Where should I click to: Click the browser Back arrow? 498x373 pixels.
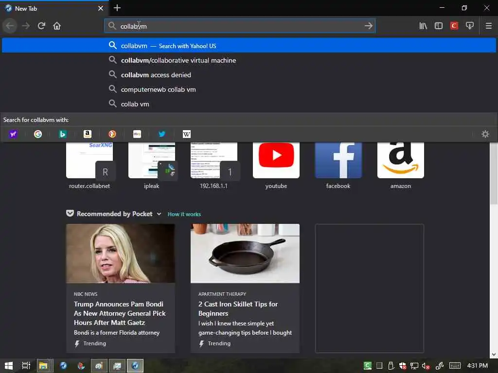pos(10,26)
